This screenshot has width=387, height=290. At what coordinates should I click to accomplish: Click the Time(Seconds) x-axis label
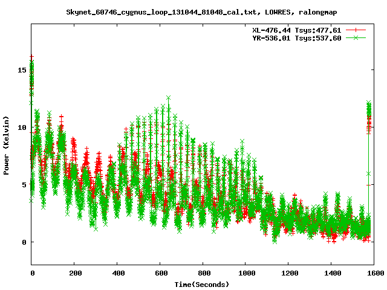pos(201,285)
